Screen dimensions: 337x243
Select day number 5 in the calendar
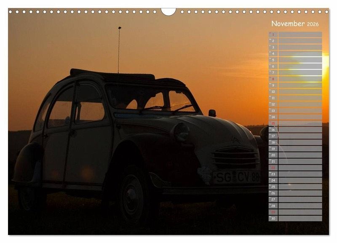click(x=273, y=60)
